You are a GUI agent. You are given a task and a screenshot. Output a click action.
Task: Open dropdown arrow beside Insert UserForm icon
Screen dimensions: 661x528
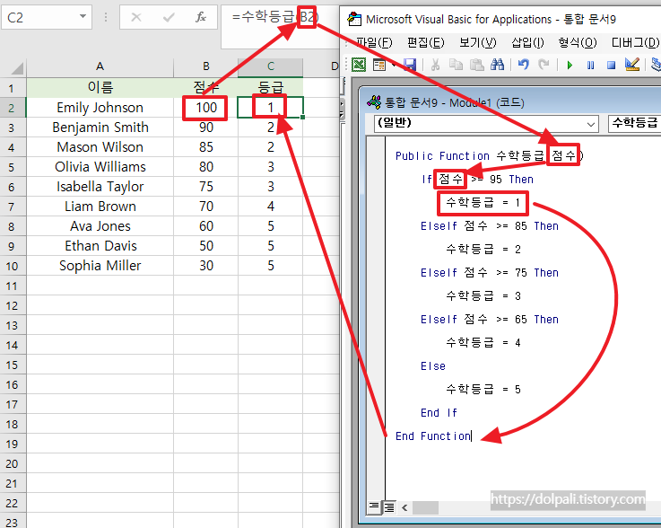coord(394,66)
